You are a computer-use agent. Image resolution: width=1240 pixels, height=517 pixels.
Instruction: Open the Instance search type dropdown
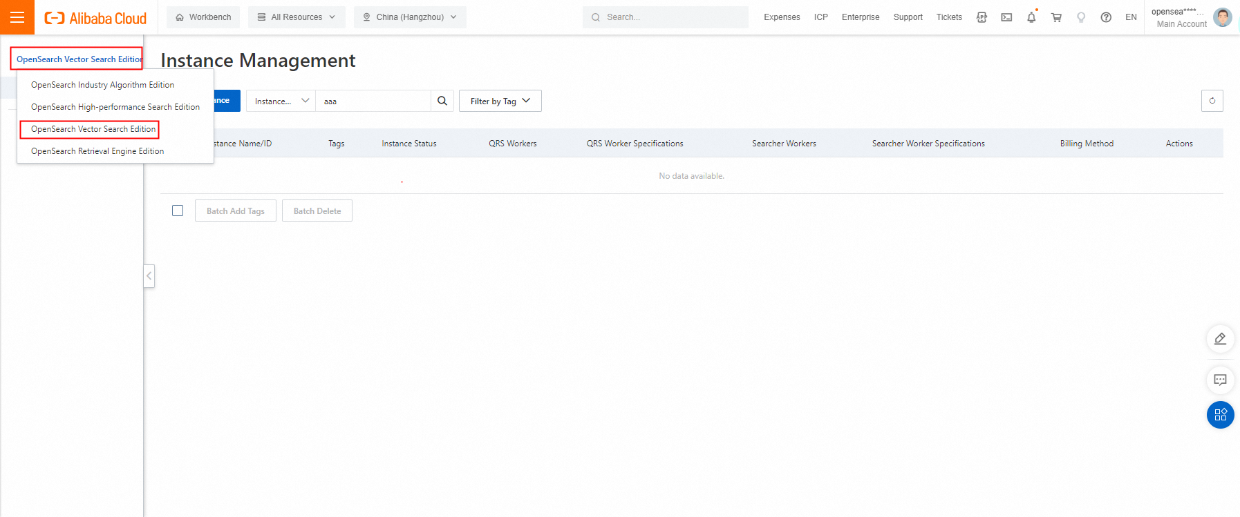[x=281, y=101]
